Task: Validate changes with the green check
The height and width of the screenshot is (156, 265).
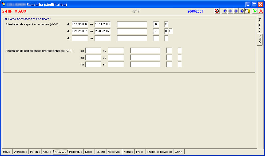Action: (x=255, y=11)
